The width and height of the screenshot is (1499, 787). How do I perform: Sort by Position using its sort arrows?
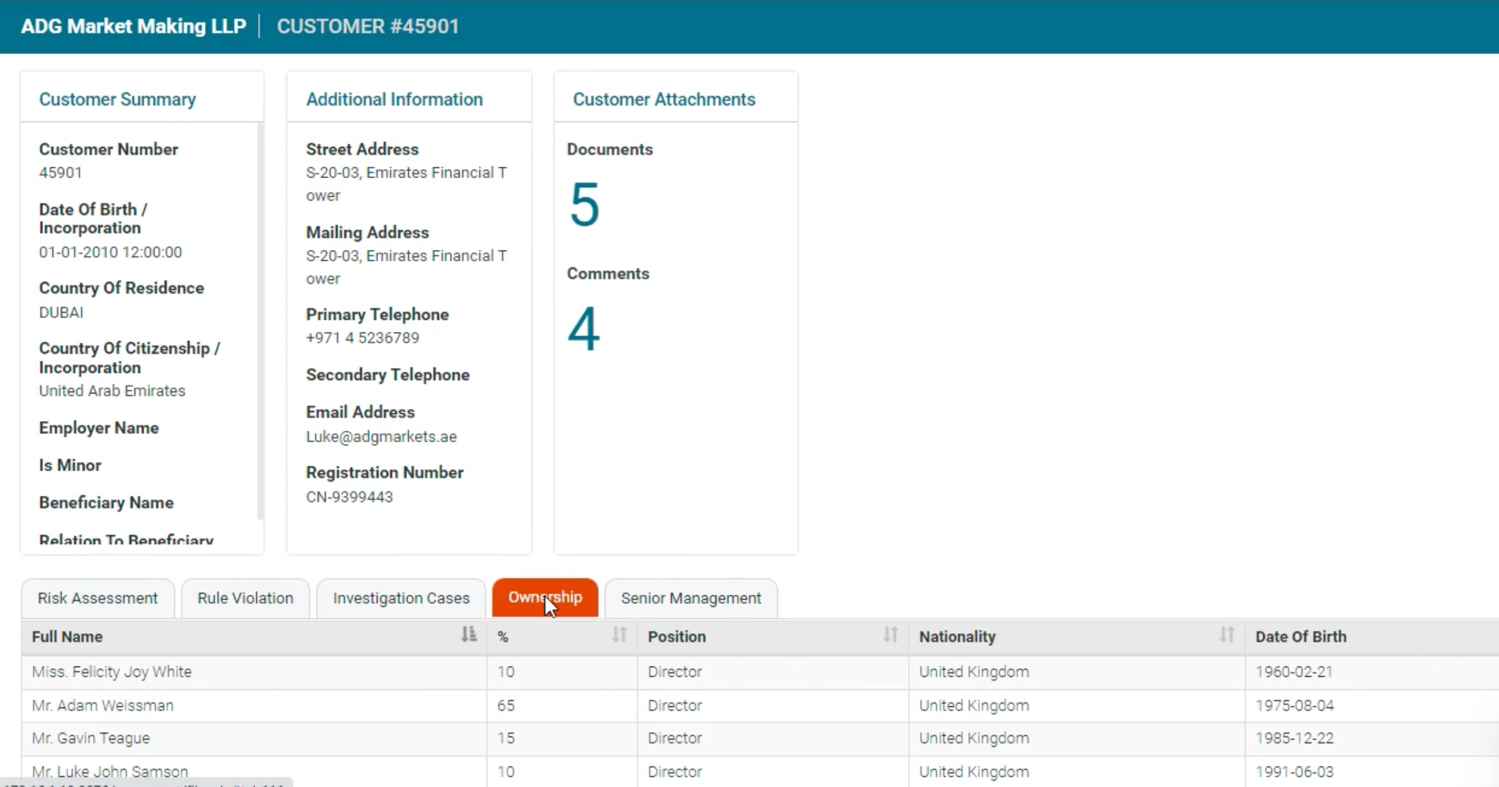pyautogui.click(x=890, y=635)
